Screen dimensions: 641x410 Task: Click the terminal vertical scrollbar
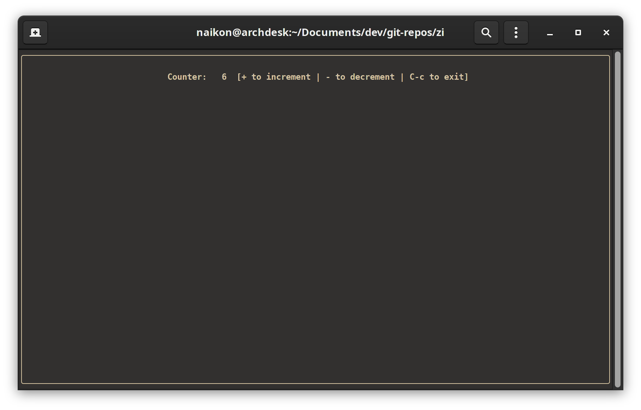(x=617, y=219)
